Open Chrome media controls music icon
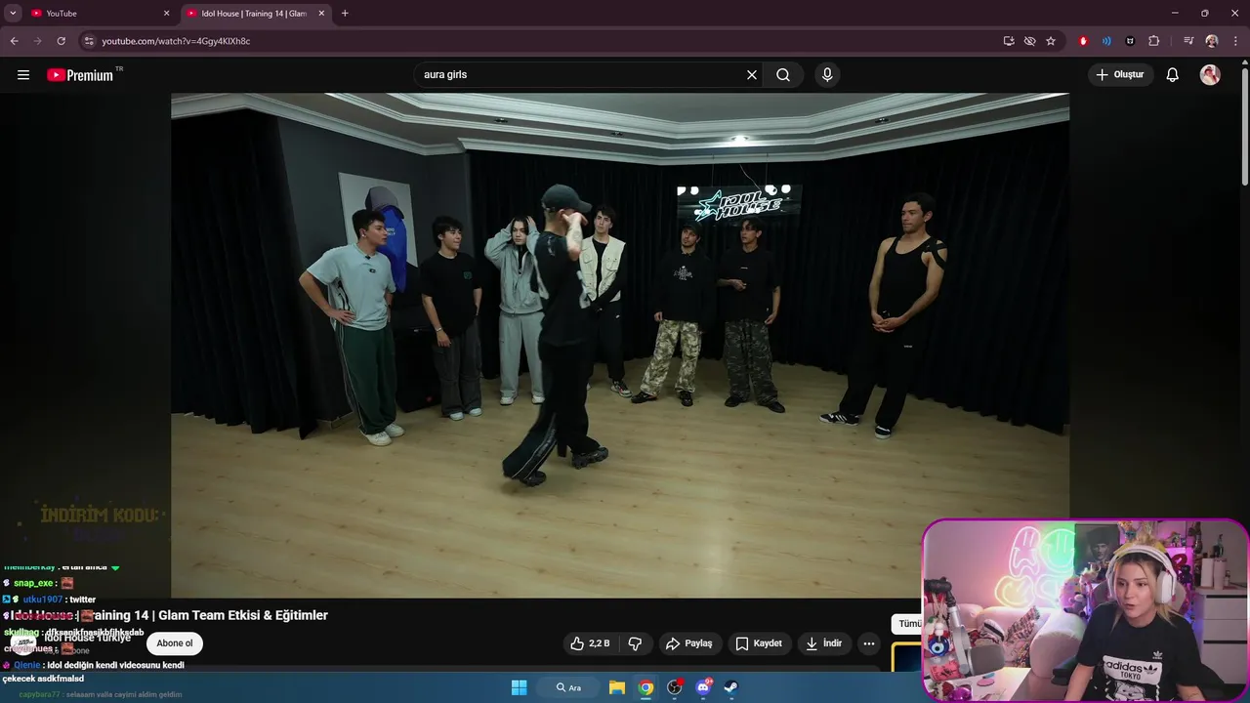The width and height of the screenshot is (1250, 703). 1188,41
